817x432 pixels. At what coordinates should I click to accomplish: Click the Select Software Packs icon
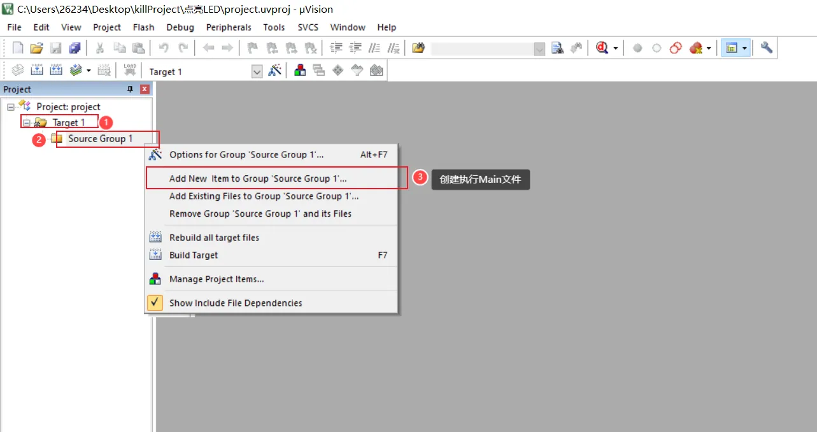pyautogui.click(x=357, y=71)
